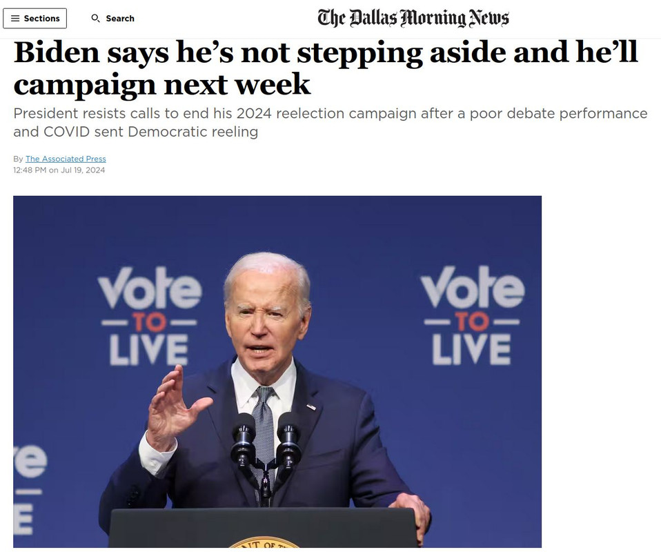
Task: Click the presidential seal on the podium
Action: tap(264, 542)
